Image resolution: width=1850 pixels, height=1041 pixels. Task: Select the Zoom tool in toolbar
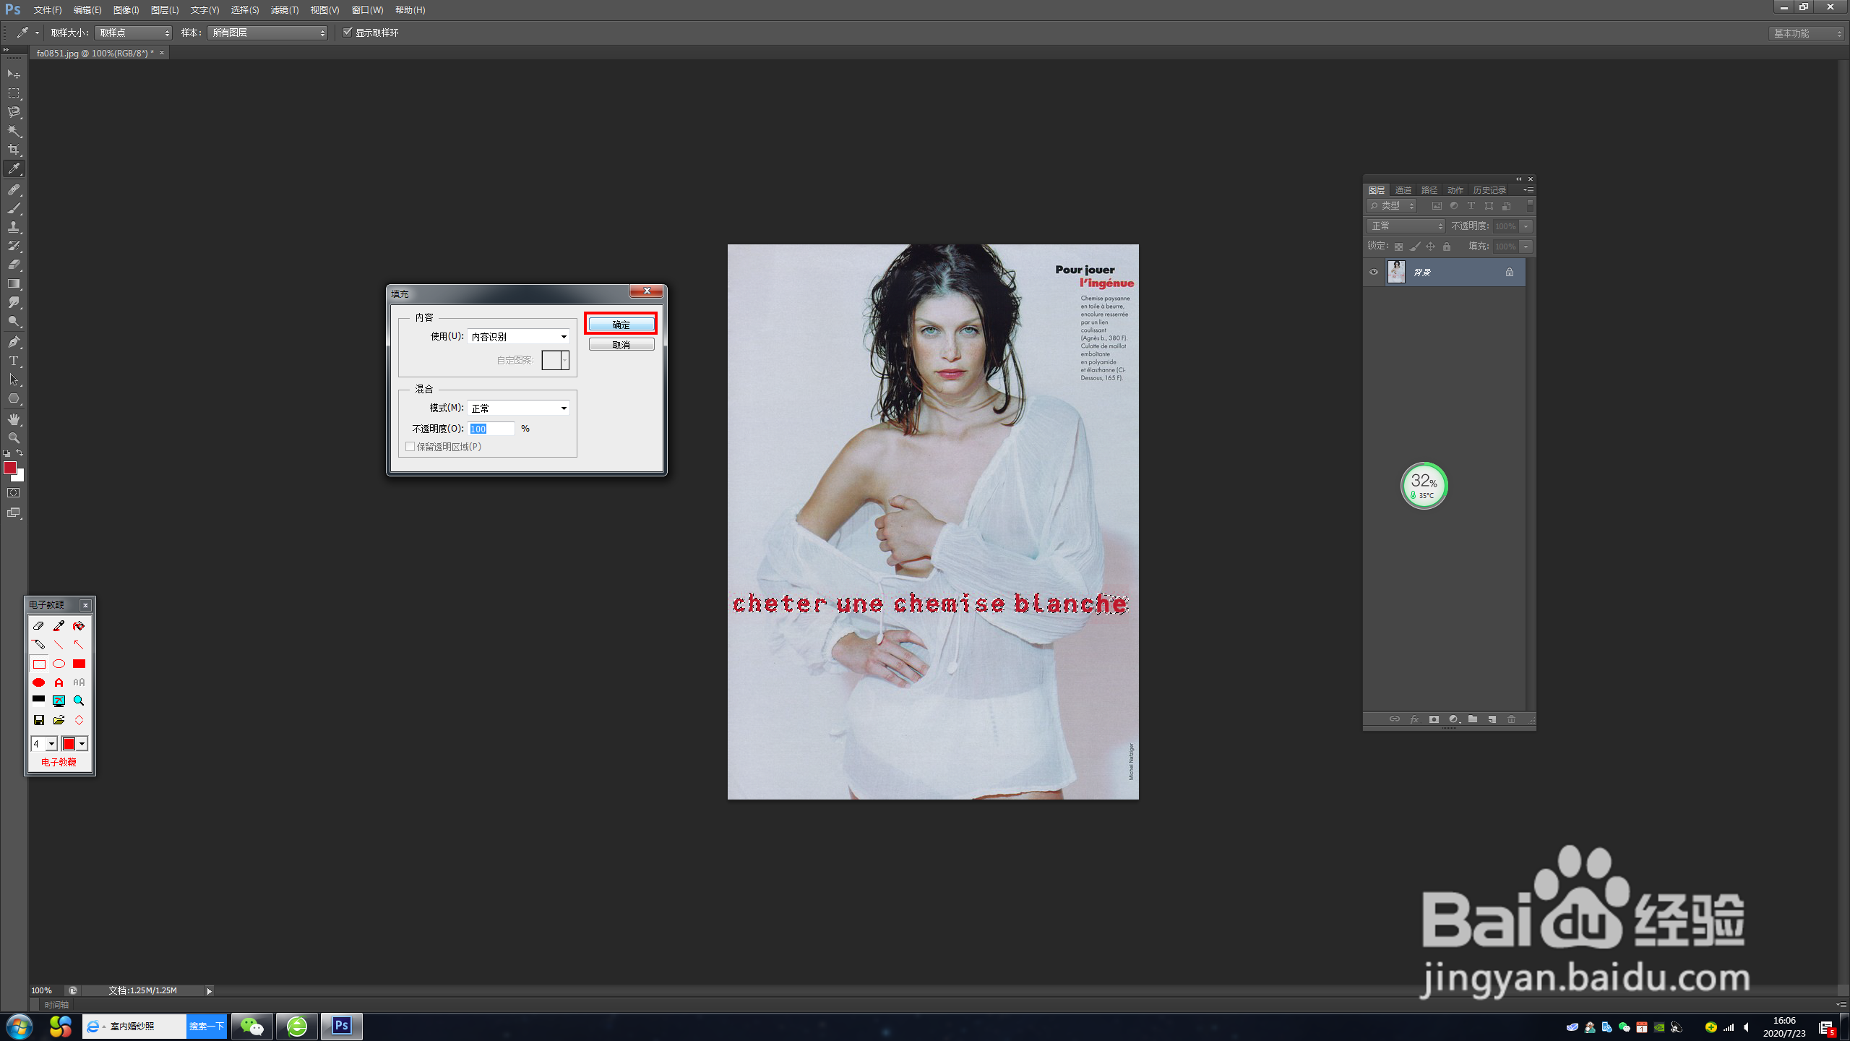tap(14, 438)
